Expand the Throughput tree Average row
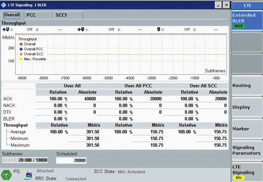This screenshot has width=263, height=182. (18, 132)
